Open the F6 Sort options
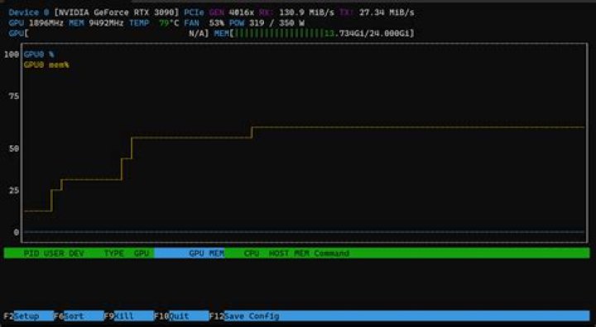 [x=79, y=316]
